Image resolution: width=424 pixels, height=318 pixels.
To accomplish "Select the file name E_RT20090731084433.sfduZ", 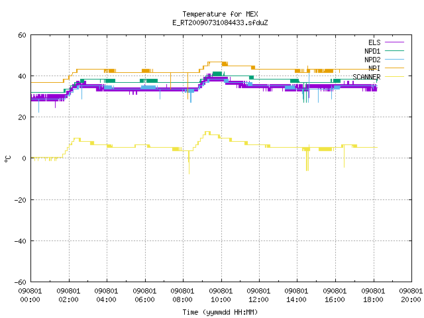I will coord(220,23).
